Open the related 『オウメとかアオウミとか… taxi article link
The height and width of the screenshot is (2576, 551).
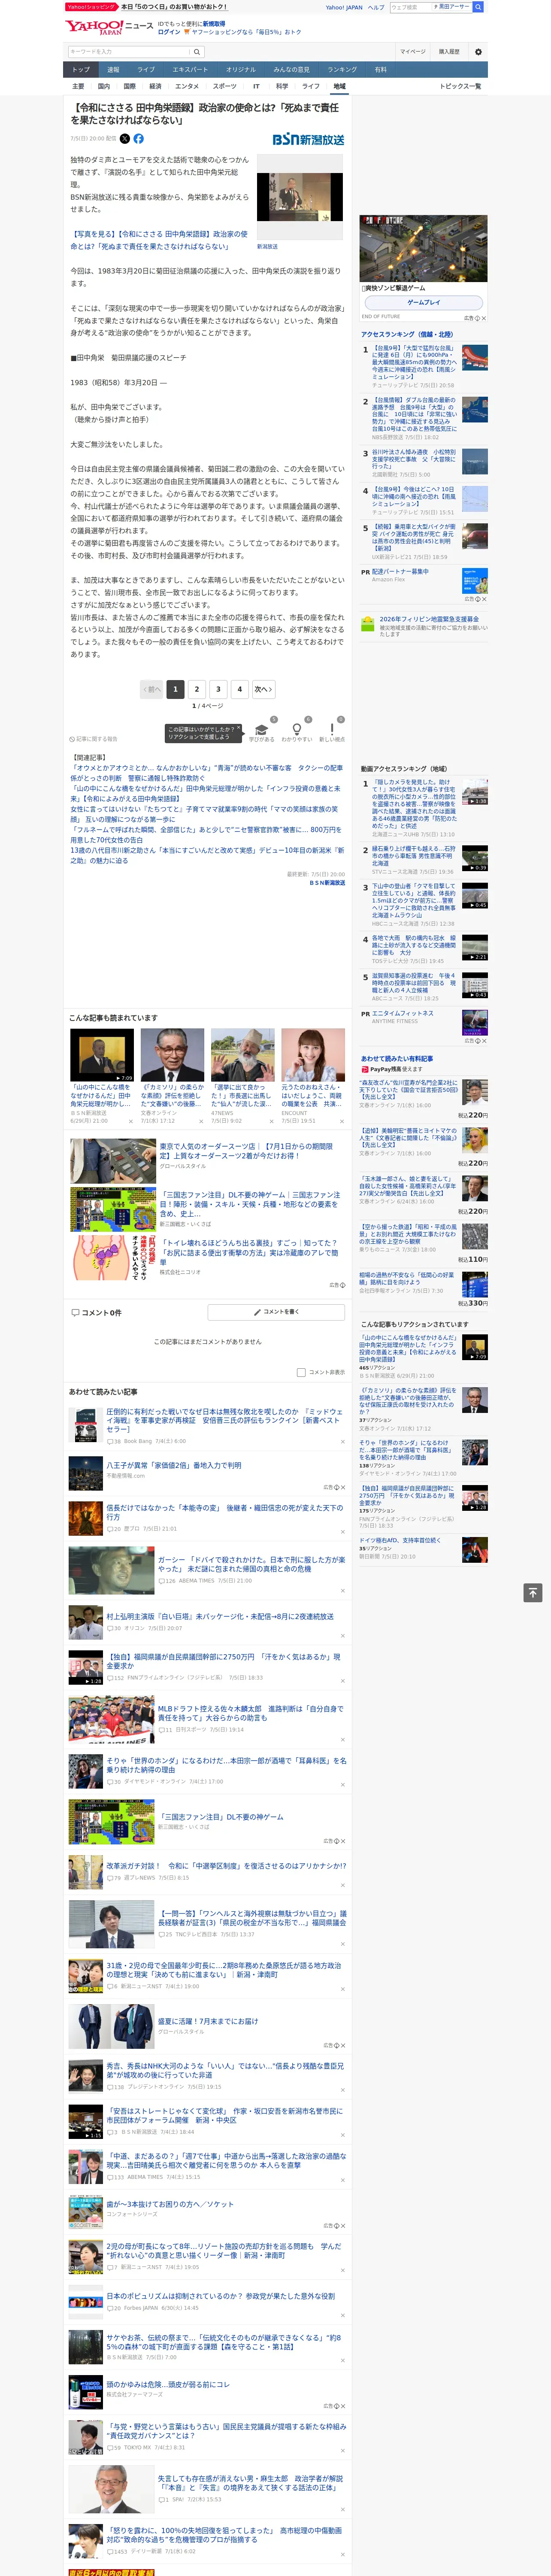click(207, 773)
